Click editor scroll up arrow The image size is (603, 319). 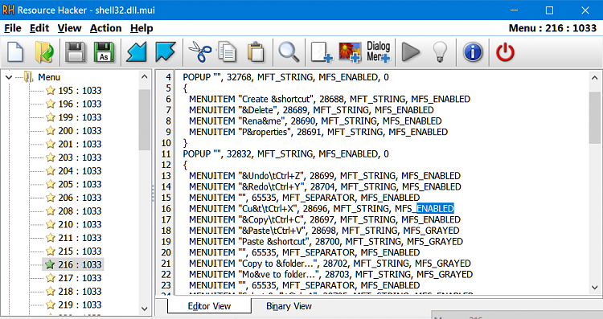point(594,78)
